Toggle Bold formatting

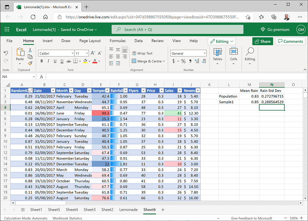42,61
